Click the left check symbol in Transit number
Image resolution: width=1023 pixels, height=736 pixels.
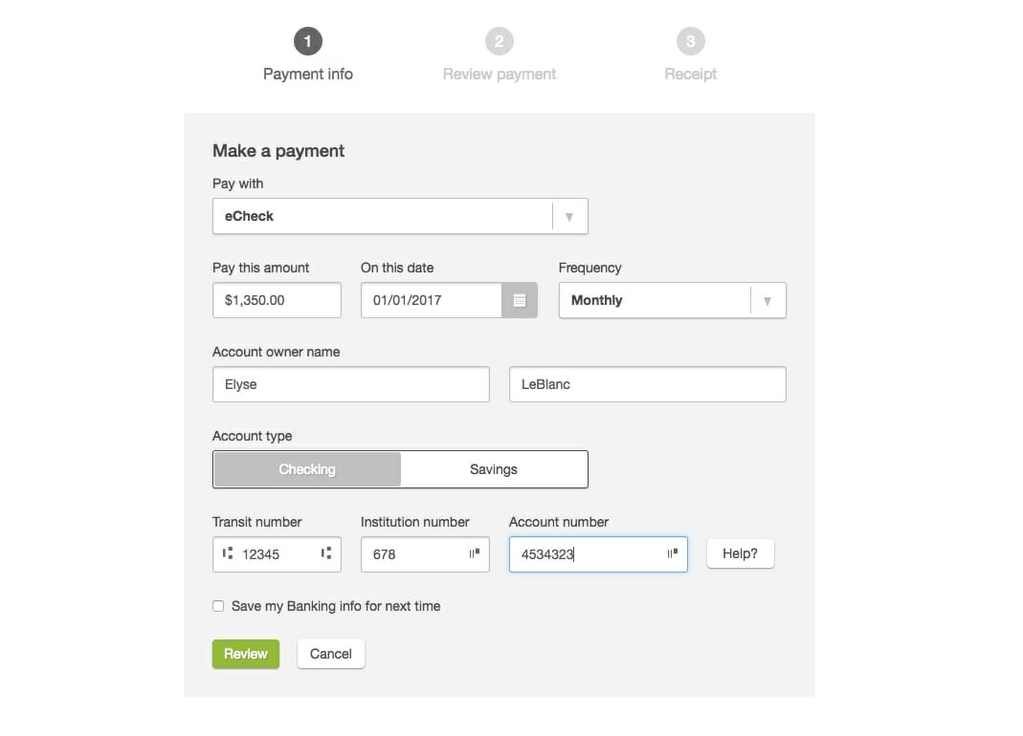[x=228, y=553]
